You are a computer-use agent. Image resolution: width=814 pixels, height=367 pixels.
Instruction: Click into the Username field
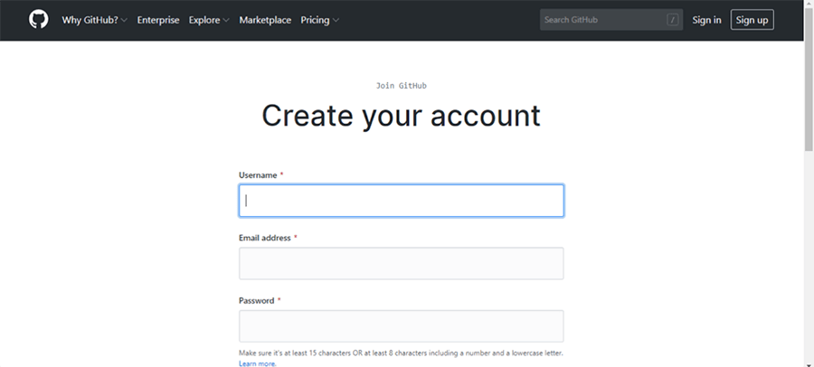402,201
